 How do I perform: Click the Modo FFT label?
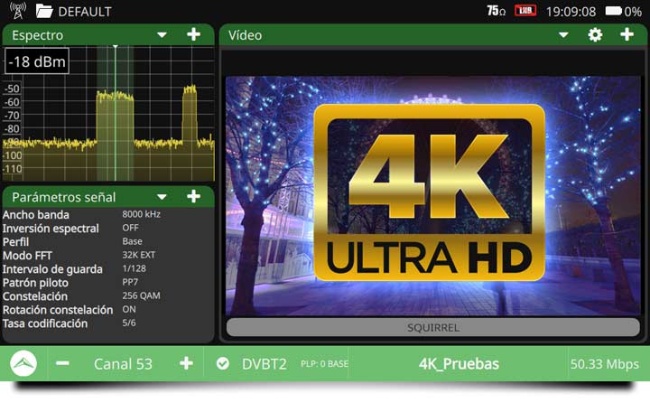pyautogui.click(x=27, y=255)
